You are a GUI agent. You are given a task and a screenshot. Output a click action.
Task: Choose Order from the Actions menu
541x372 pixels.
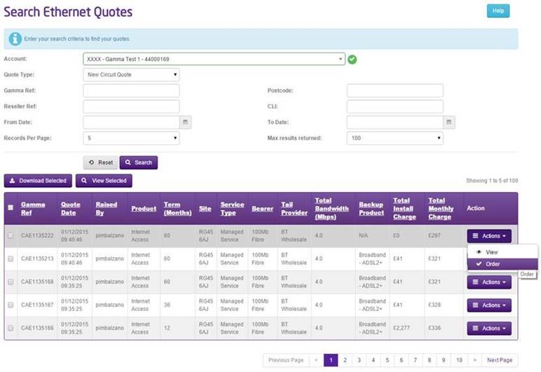click(502, 264)
